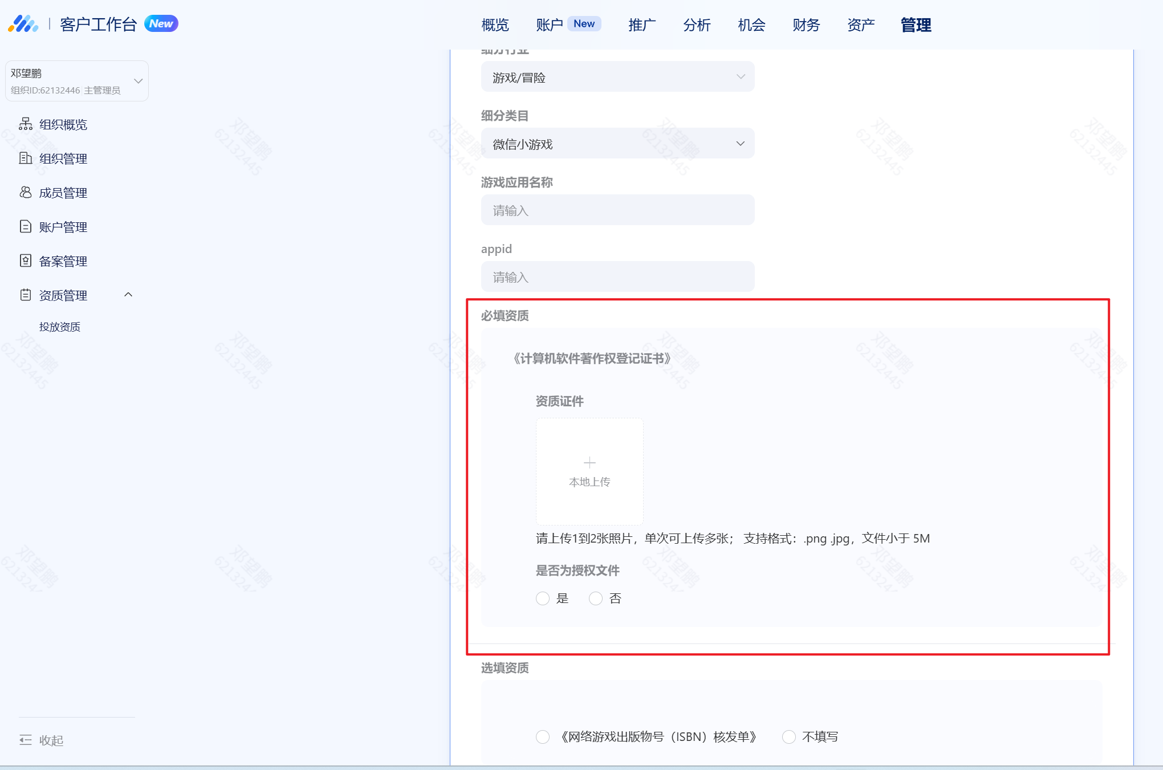Open the 游戏/冒险 industry dropdown
1163x770 pixels.
click(x=617, y=77)
